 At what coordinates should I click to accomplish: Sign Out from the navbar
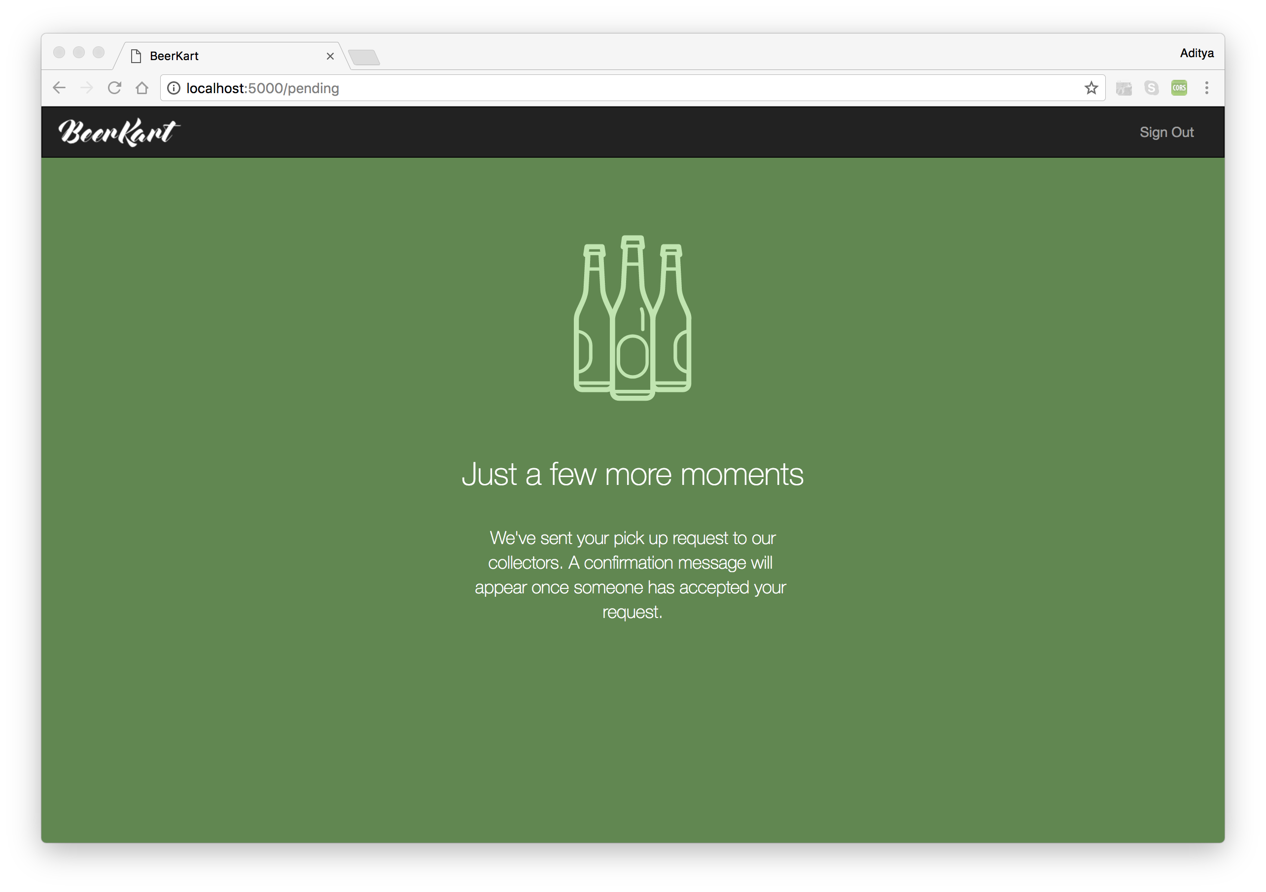[x=1166, y=132]
